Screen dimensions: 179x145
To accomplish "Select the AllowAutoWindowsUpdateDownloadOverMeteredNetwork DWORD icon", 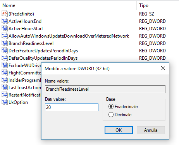I will [x=5, y=36].
